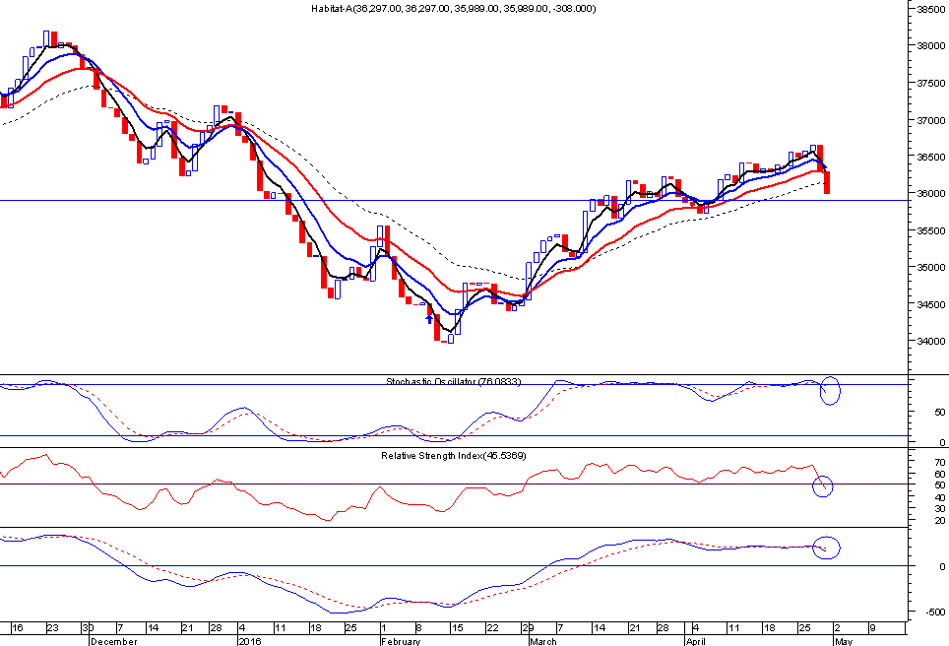Click the April month label
The width and height of the screenshot is (949, 646).
[x=696, y=641]
